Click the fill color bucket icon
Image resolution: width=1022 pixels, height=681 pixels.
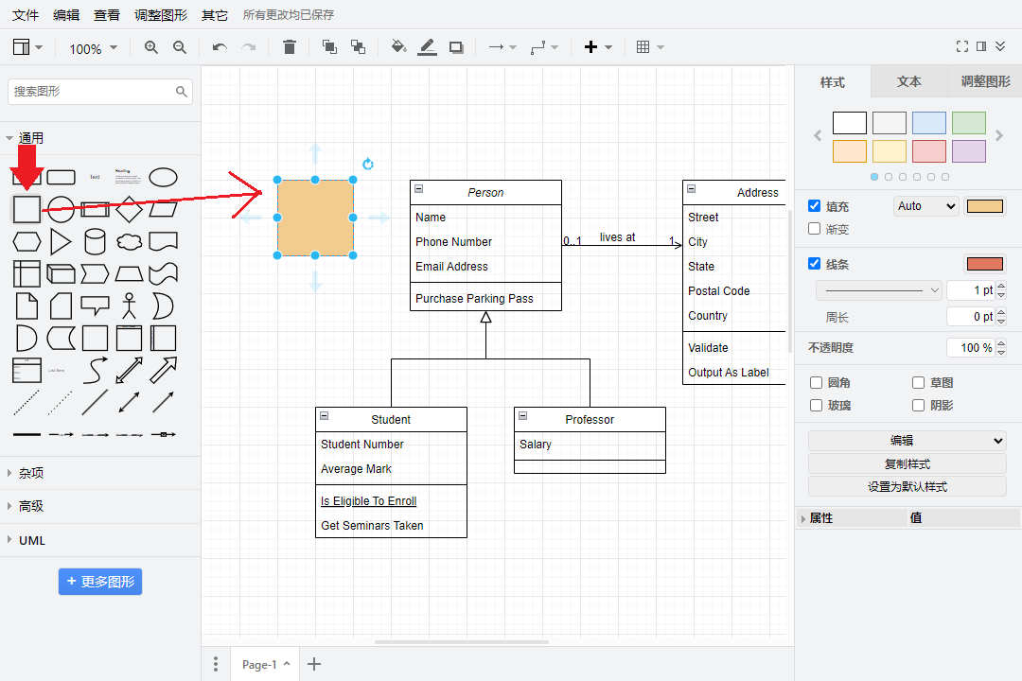tap(398, 47)
